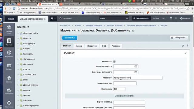Reload the browser page
This screenshot has height=109, width=194.
click(x=14, y=8)
